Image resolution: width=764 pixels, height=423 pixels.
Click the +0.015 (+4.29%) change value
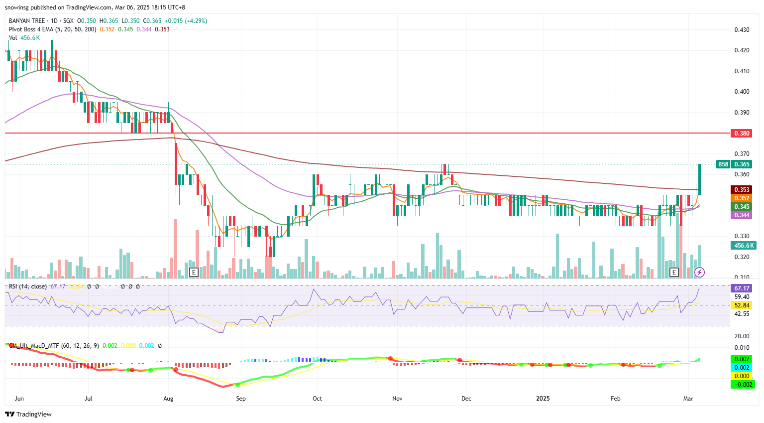coord(186,21)
